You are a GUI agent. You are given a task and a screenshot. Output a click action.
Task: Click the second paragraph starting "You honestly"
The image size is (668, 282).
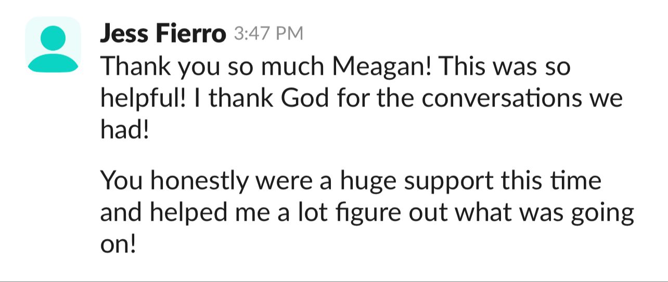pyautogui.click(x=364, y=212)
